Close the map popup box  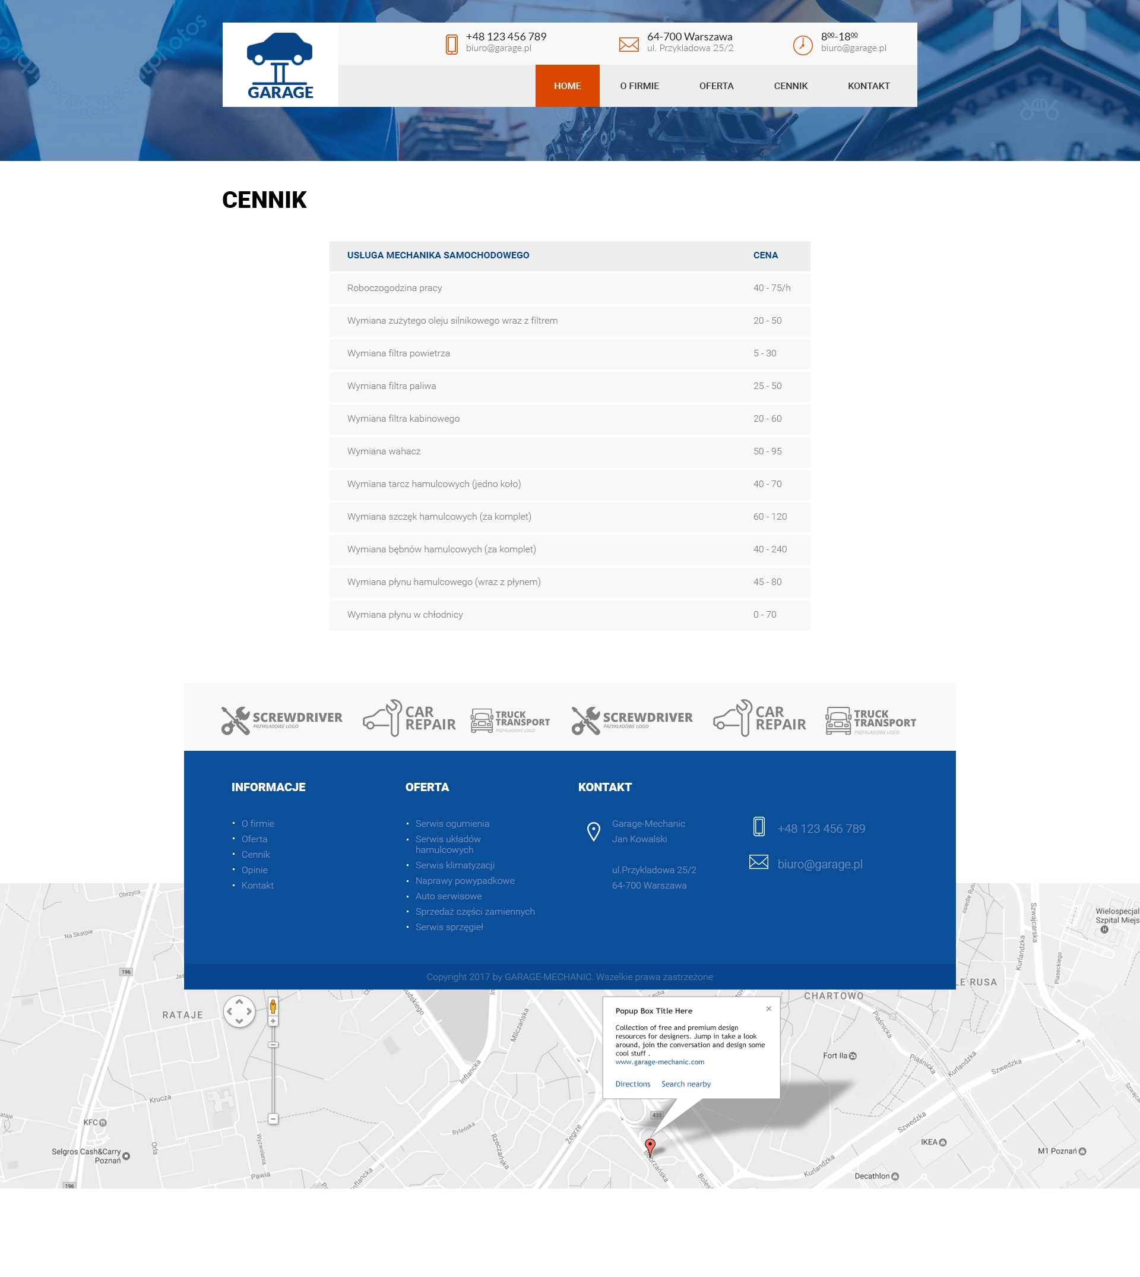[768, 1009]
